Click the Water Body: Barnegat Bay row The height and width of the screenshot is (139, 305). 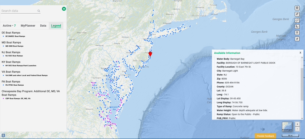click(x=231, y=59)
